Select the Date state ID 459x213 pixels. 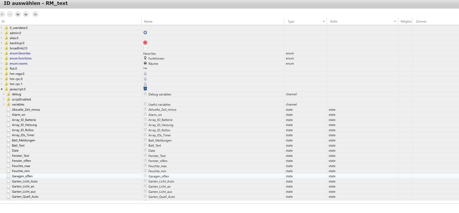tap(15, 150)
